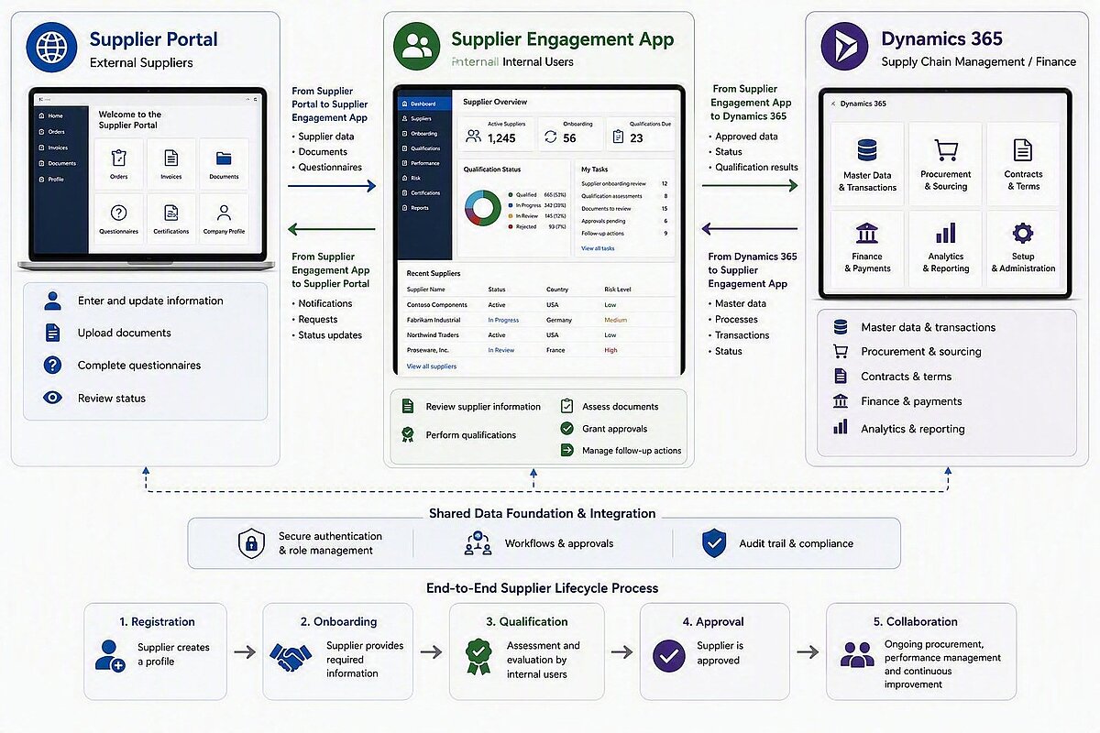Open Company Profile tile in Supplier Portal
The image size is (1100, 733).
point(224,218)
